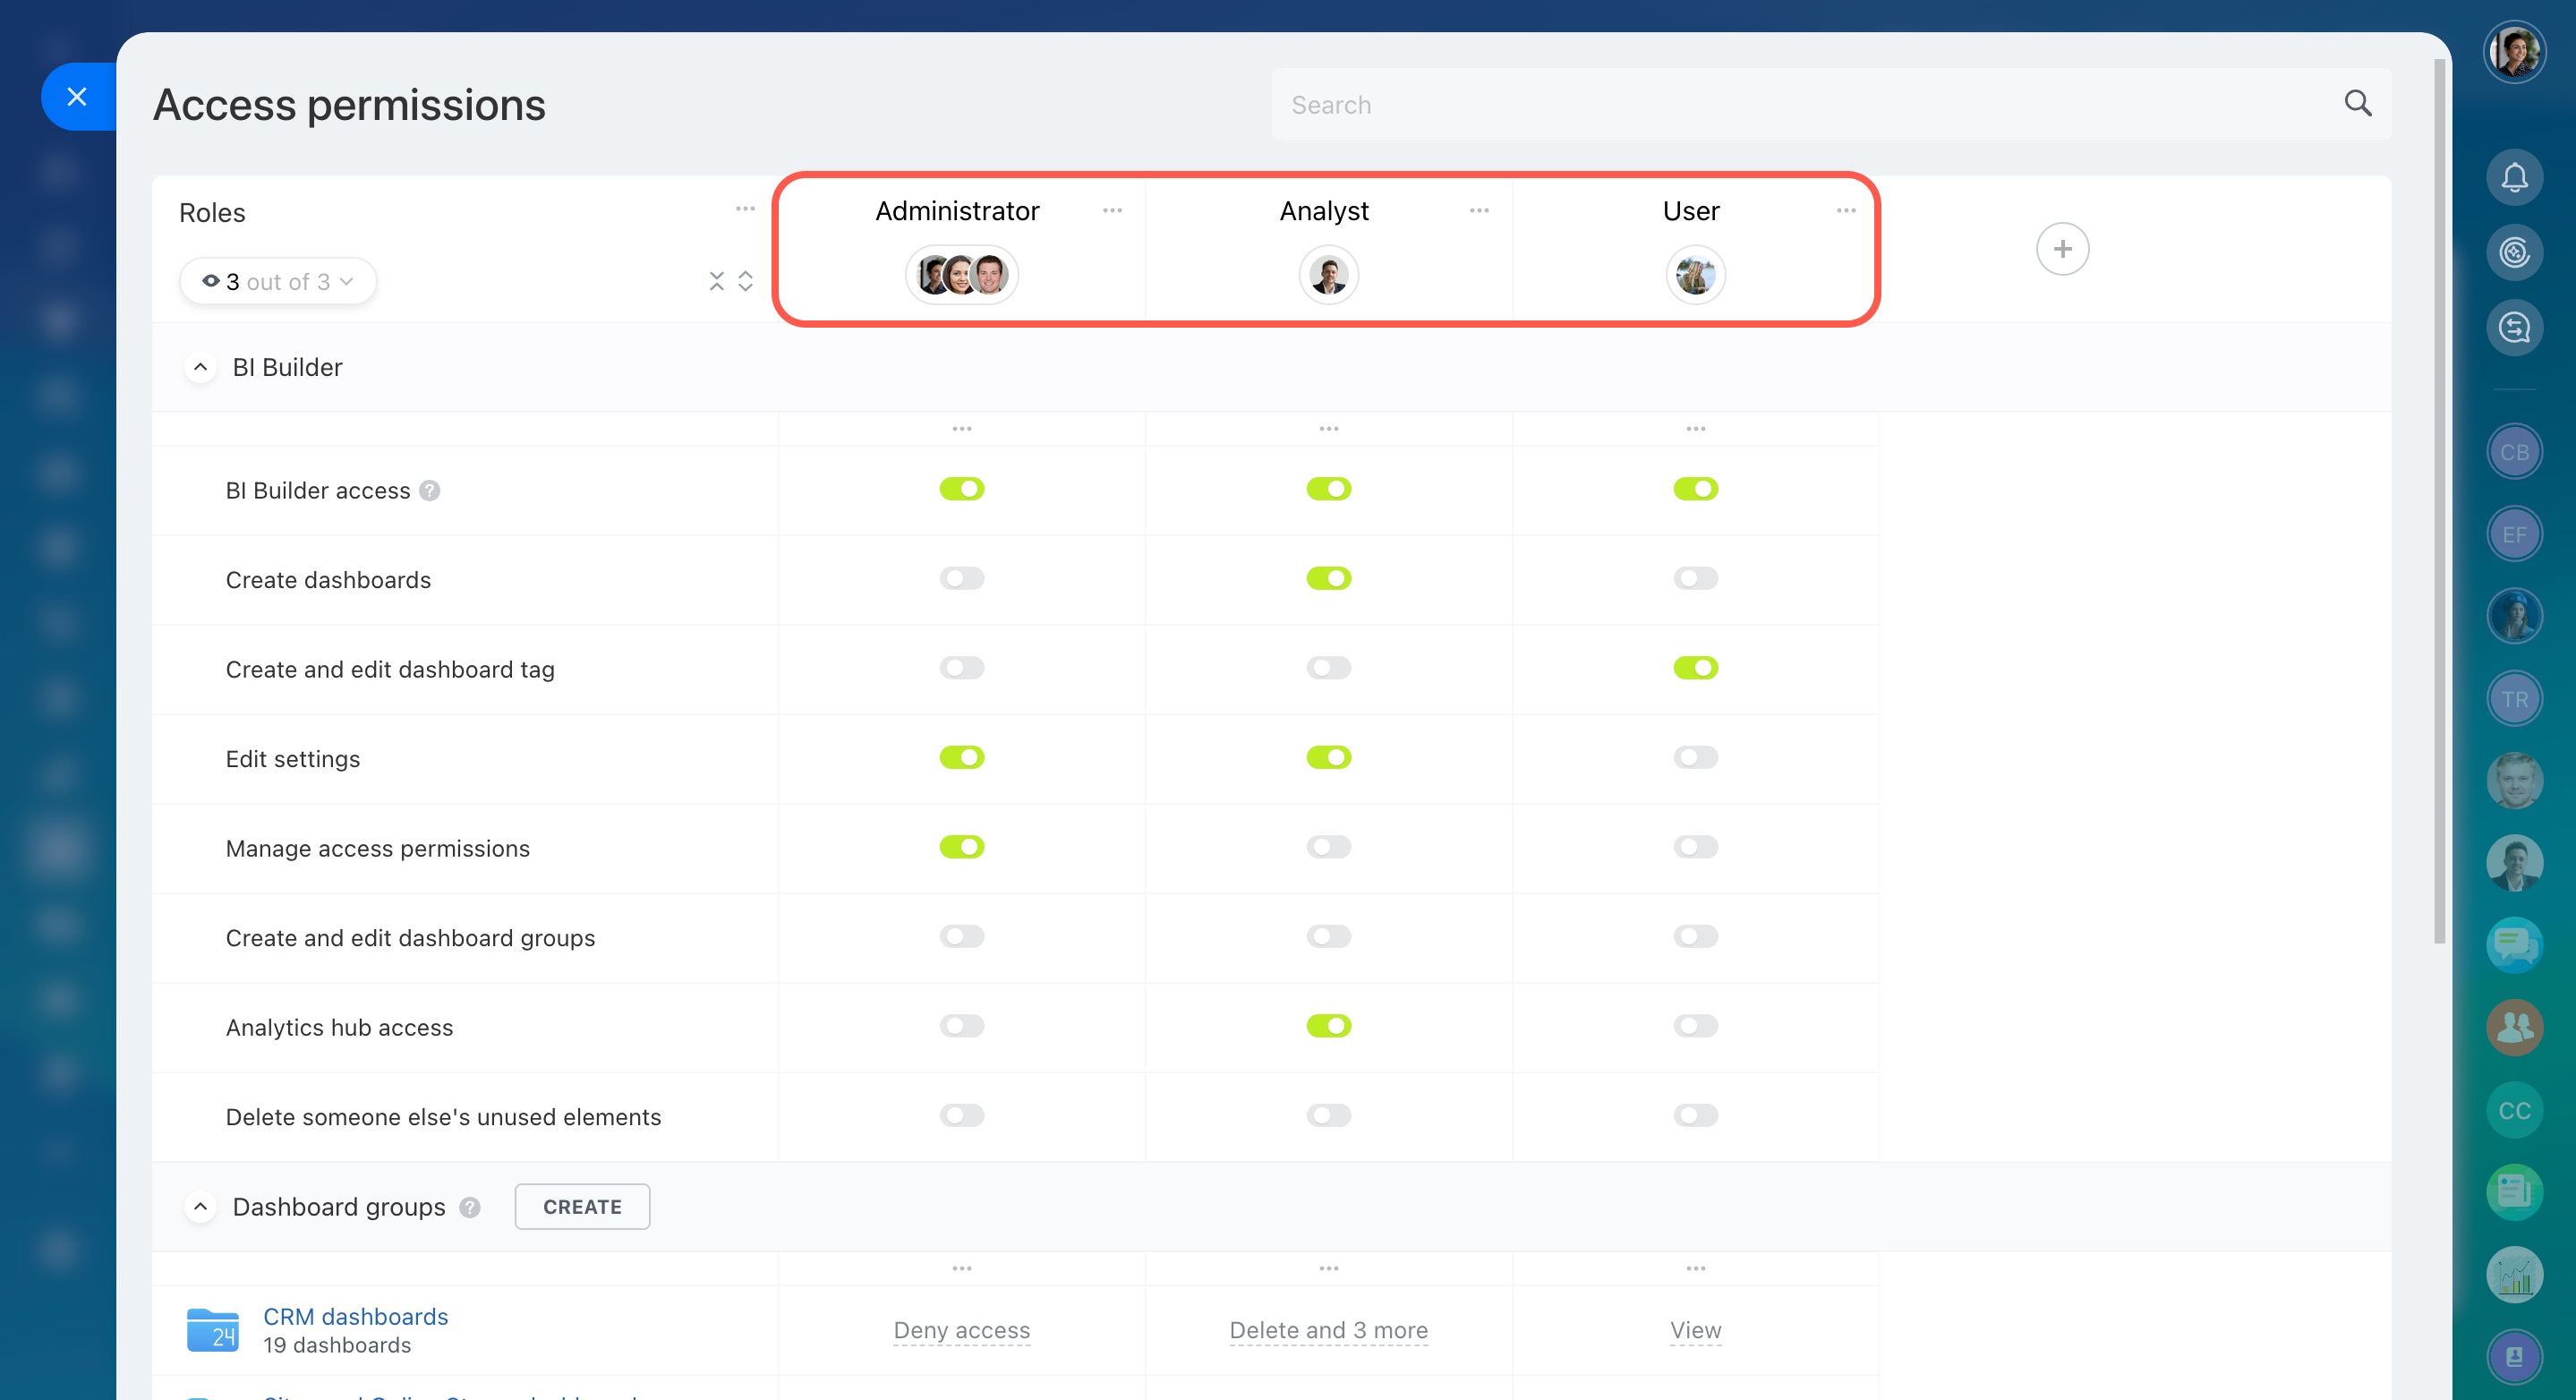
Task: Click the search magnifier icon
Action: (x=2357, y=103)
